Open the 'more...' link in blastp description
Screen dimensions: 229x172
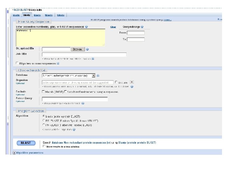(x=168, y=20)
